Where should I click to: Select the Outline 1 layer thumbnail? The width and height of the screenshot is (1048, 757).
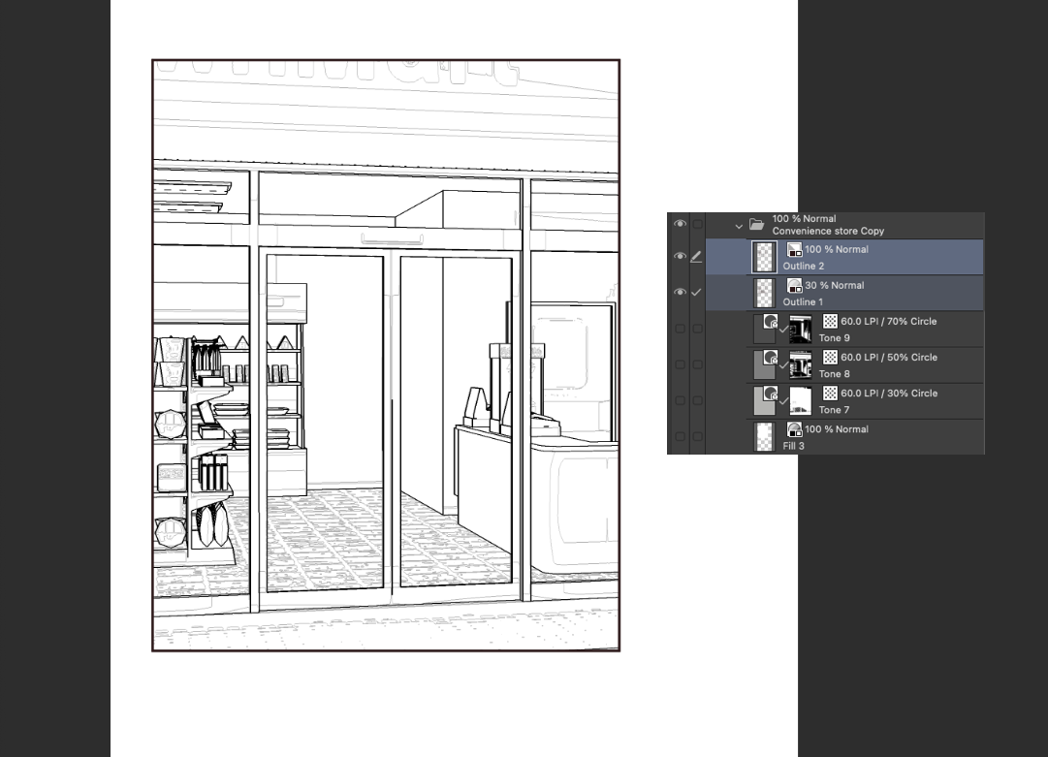coord(765,293)
